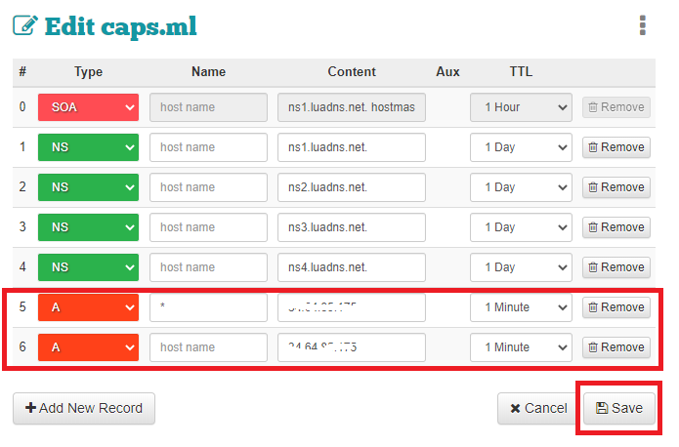Viewport: 679px width, 447px height.
Task: Change type of record 3 NS
Action: pos(88,227)
